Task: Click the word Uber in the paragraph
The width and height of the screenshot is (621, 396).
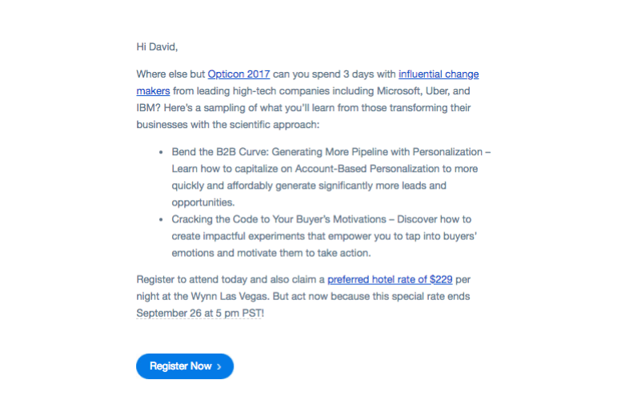Action: pos(437,91)
